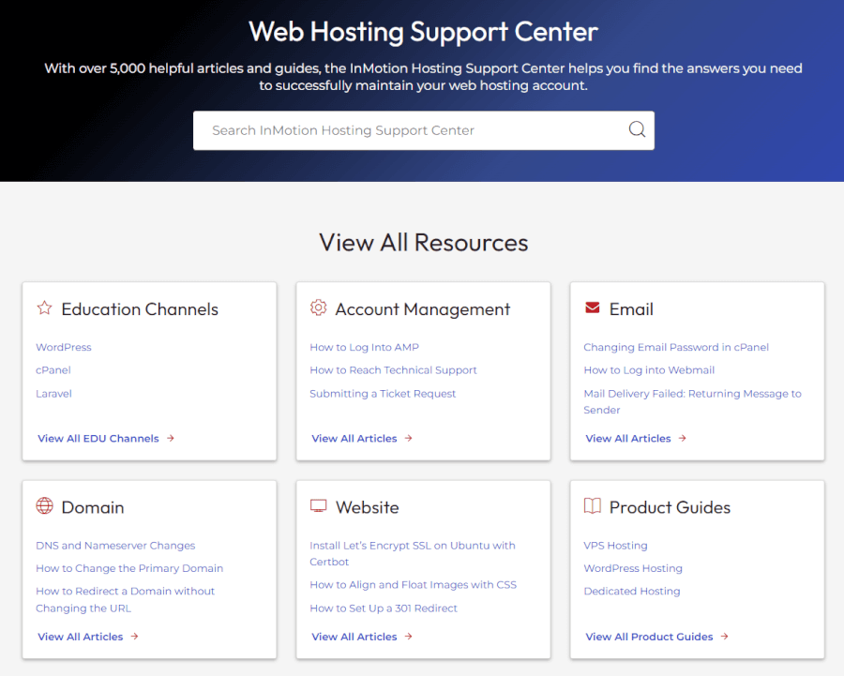This screenshot has height=676, width=844.
Task: Click the Domain card heading
Action: (x=93, y=507)
